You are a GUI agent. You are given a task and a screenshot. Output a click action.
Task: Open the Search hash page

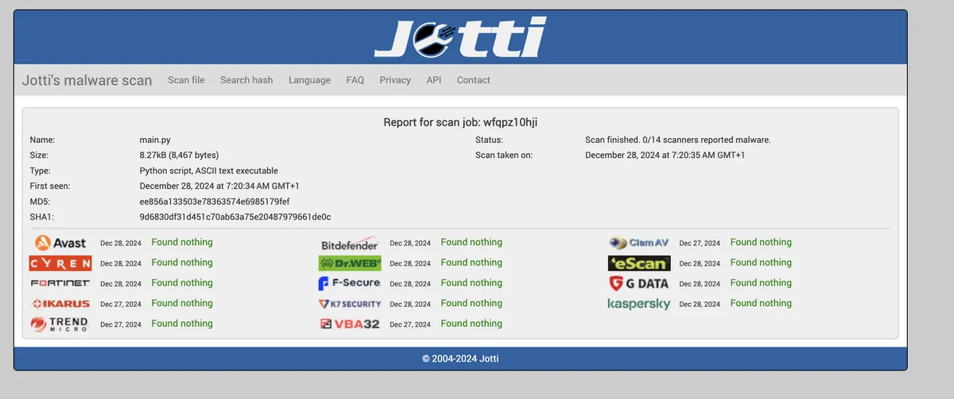(x=246, y=80)
